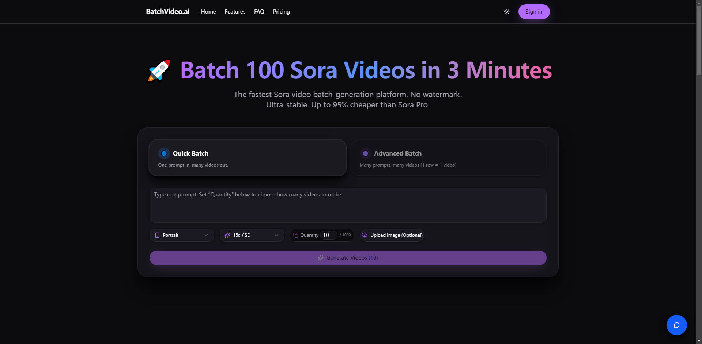Select the Quick Batch mode
Viewport: 702px width, 344px height.
pyautogui.click(x=248, y=157)
